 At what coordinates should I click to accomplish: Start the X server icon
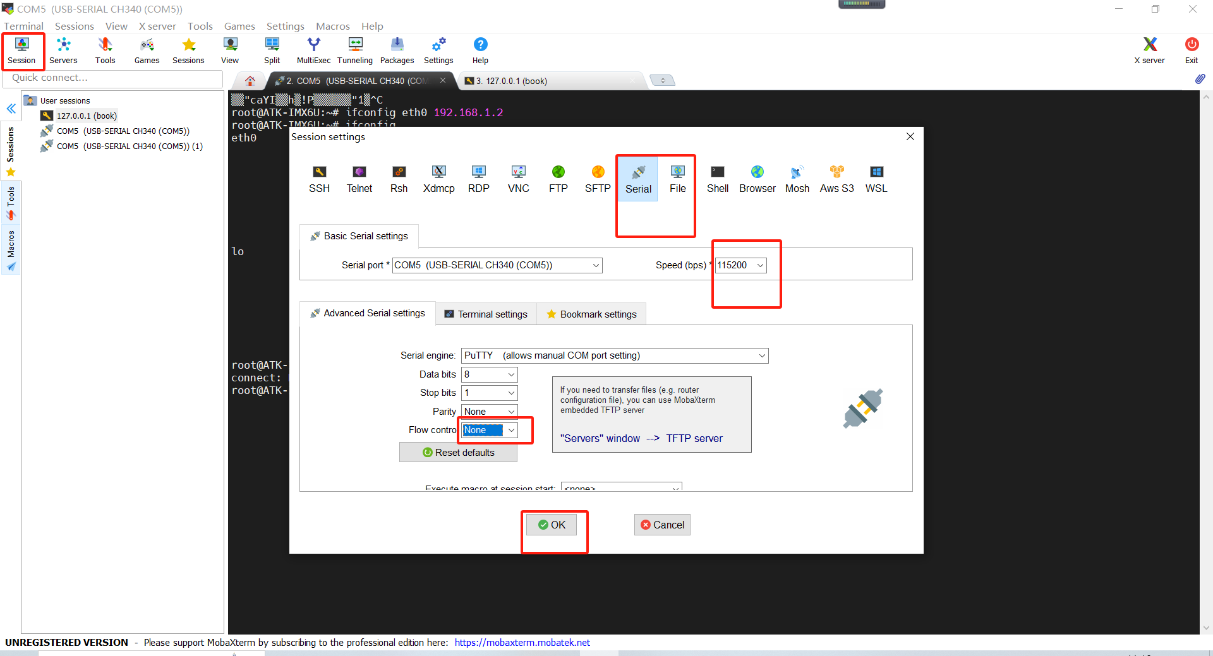coord(1150,51)
